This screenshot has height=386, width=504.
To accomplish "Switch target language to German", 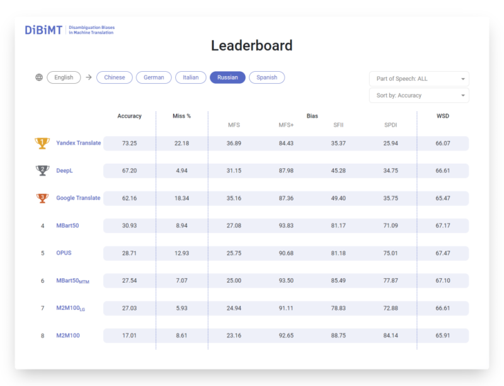I will [154, 77].
